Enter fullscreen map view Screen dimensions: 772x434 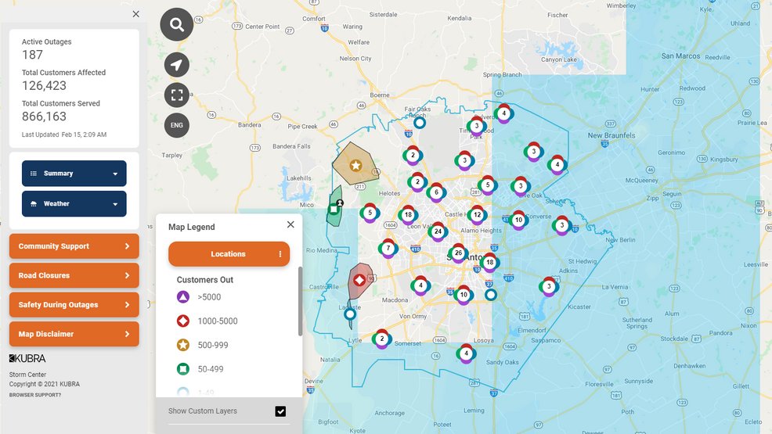click(177, 95)
